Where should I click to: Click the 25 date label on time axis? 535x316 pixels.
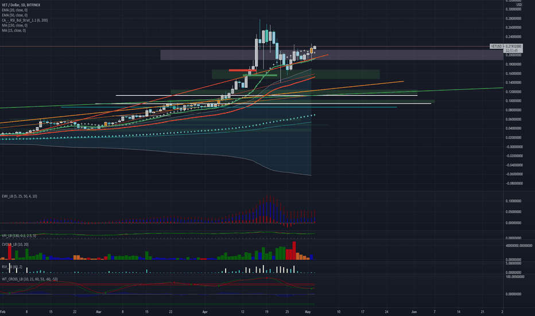coord(287,311)
